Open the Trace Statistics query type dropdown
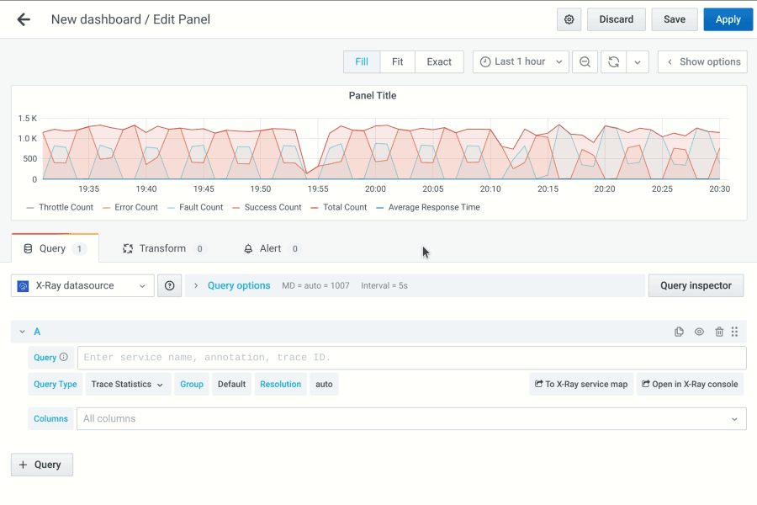757x505 pixels. (x=128, y=384)
